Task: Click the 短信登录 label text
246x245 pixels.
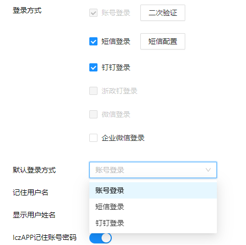Action: coord(116,41)
